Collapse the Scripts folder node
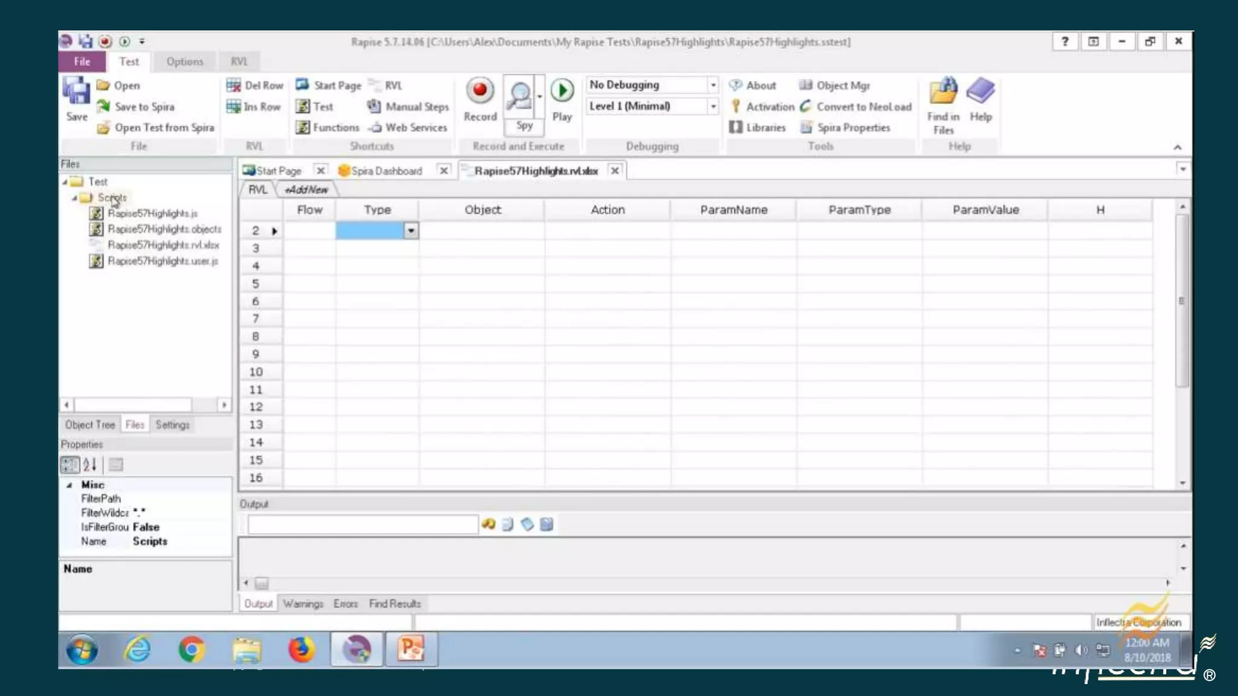1238x696 pixels. 74,198
